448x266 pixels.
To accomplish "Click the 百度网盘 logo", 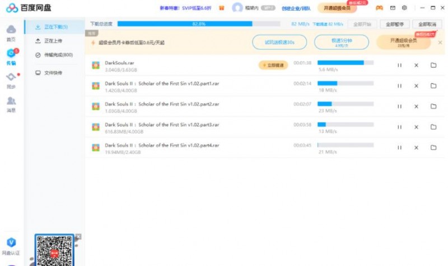I will 29,8.
